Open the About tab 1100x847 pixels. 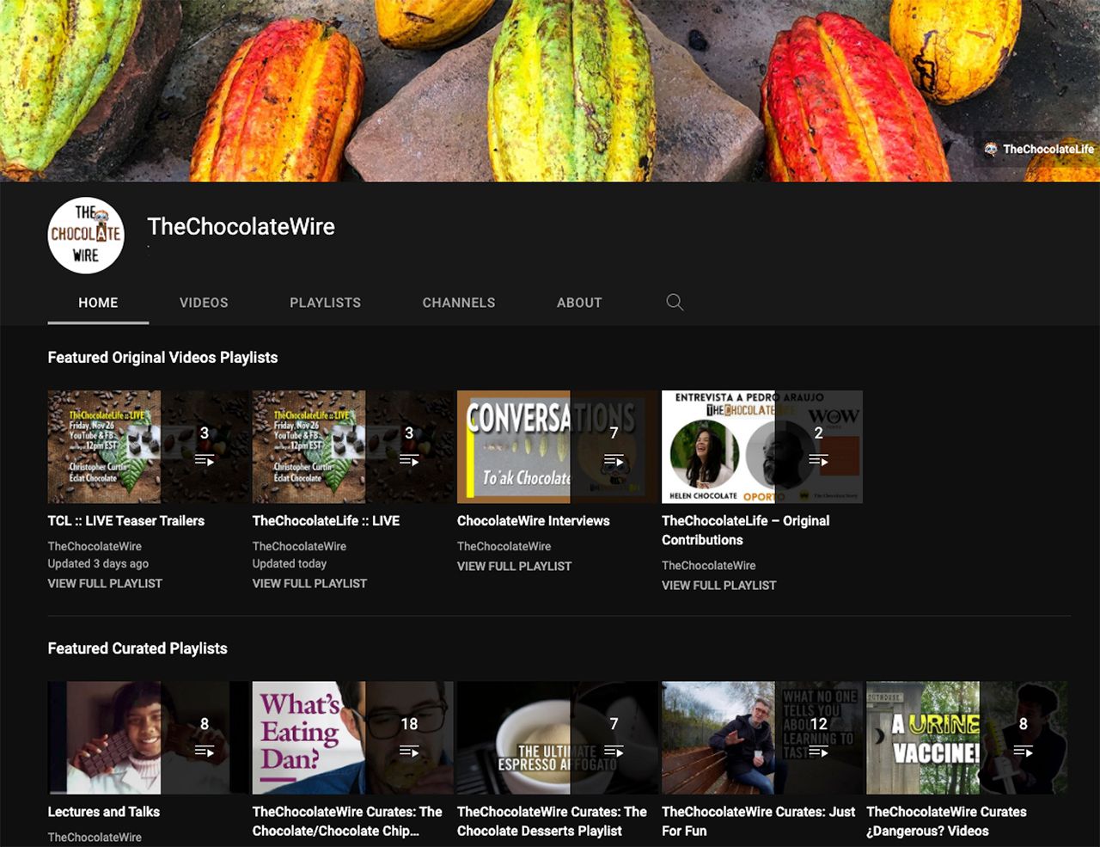pos(579,303)
